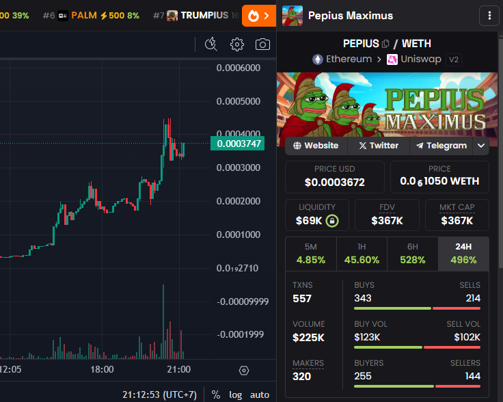Click the TRUMPIUS token avatar in ticker
Screen dimensions: 503x402
[172, 16]
